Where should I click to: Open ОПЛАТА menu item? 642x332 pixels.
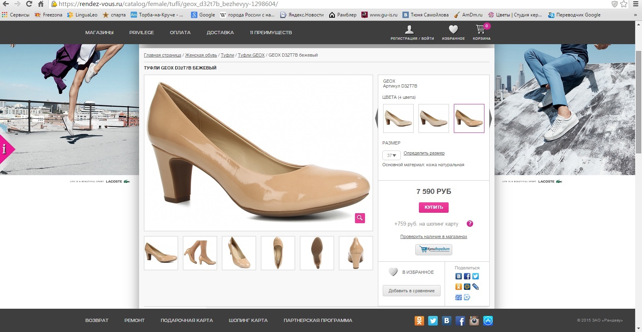coord(180,33)
